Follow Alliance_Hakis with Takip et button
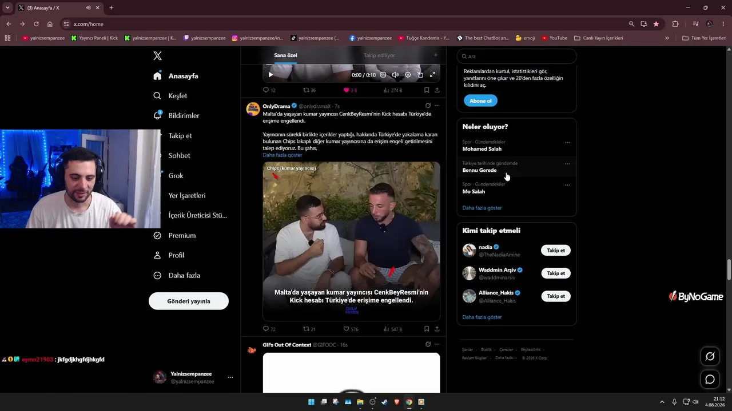The width and height of the screenshot is (732, 411). coord(556,296)
